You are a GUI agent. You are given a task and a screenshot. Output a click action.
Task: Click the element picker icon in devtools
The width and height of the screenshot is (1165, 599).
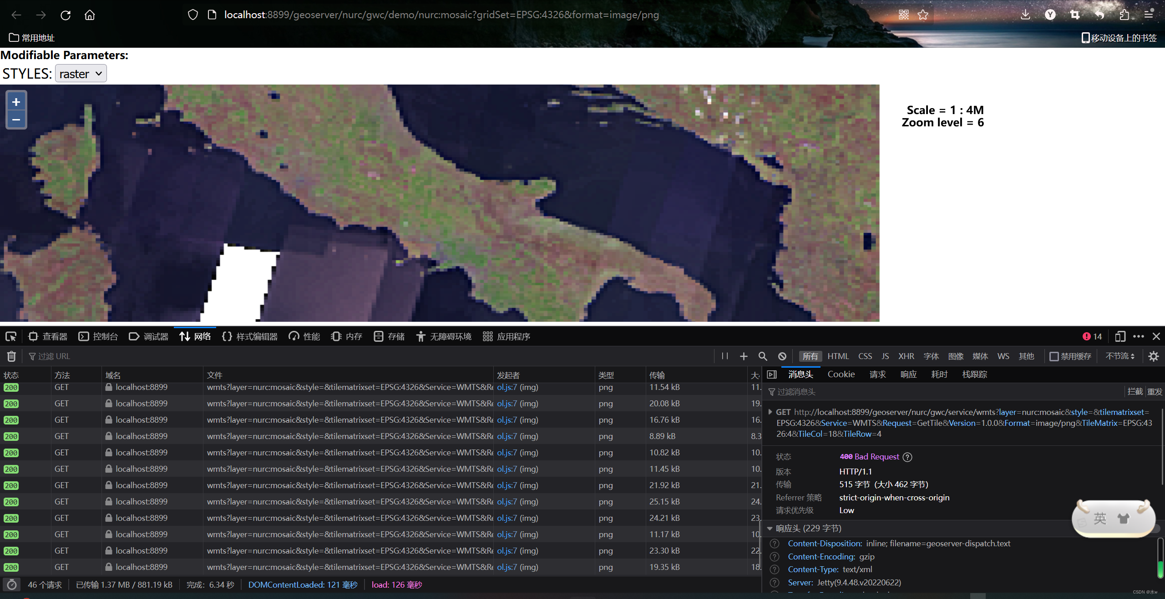[x=11, y=336]
